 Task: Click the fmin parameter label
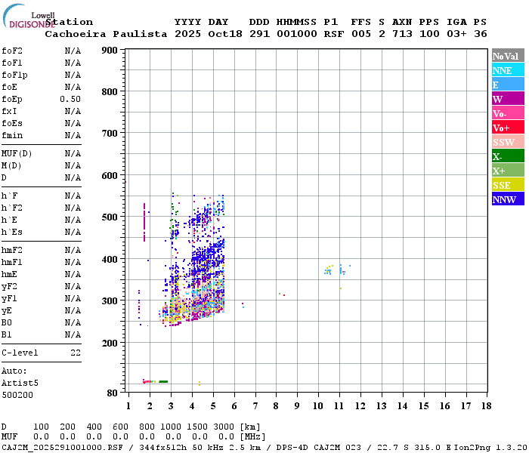[12, 136]
